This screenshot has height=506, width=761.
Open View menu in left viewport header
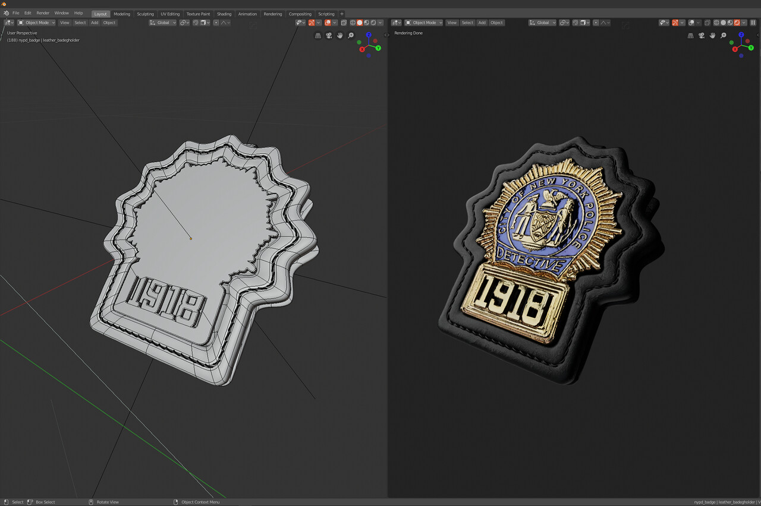(64, 23)
